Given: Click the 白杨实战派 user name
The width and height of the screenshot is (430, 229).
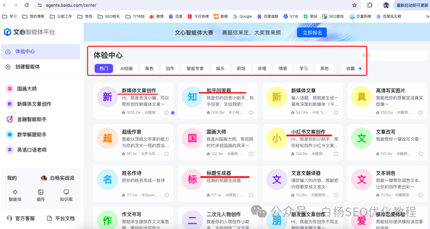Looking at the screenshot, I should (x=62, y=178).
